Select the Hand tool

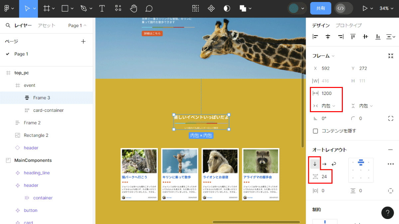(x=134, y=8)
